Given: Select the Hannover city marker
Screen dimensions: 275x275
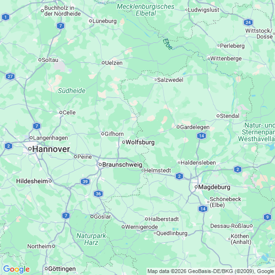Looking at the screenshot, I should click(x=30, y=149).
